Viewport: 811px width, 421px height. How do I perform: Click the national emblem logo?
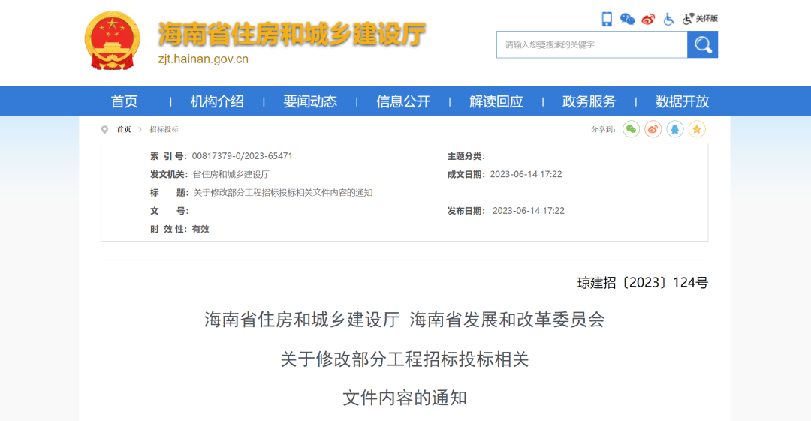[112, 41]
